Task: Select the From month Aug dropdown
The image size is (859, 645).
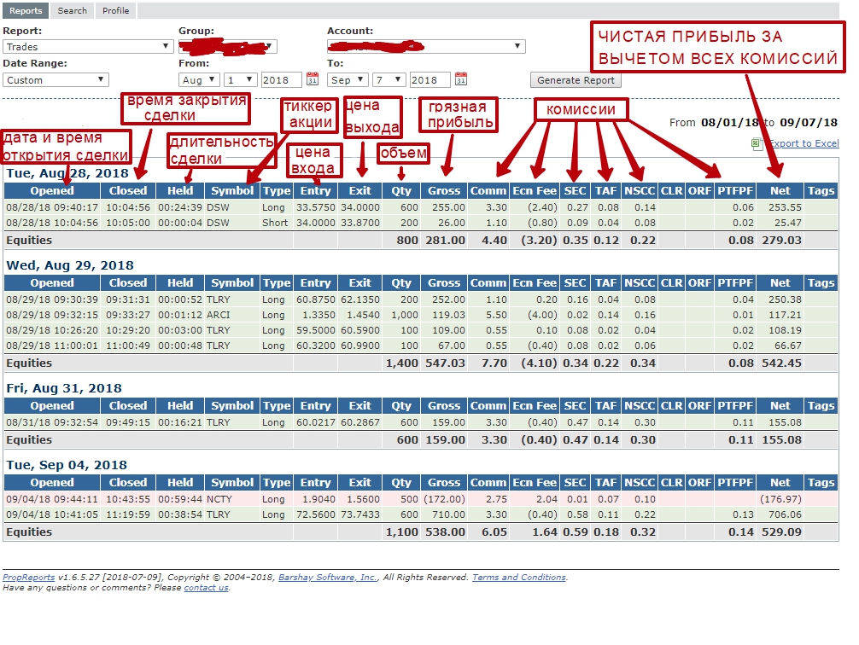Action: coord(199,79)
